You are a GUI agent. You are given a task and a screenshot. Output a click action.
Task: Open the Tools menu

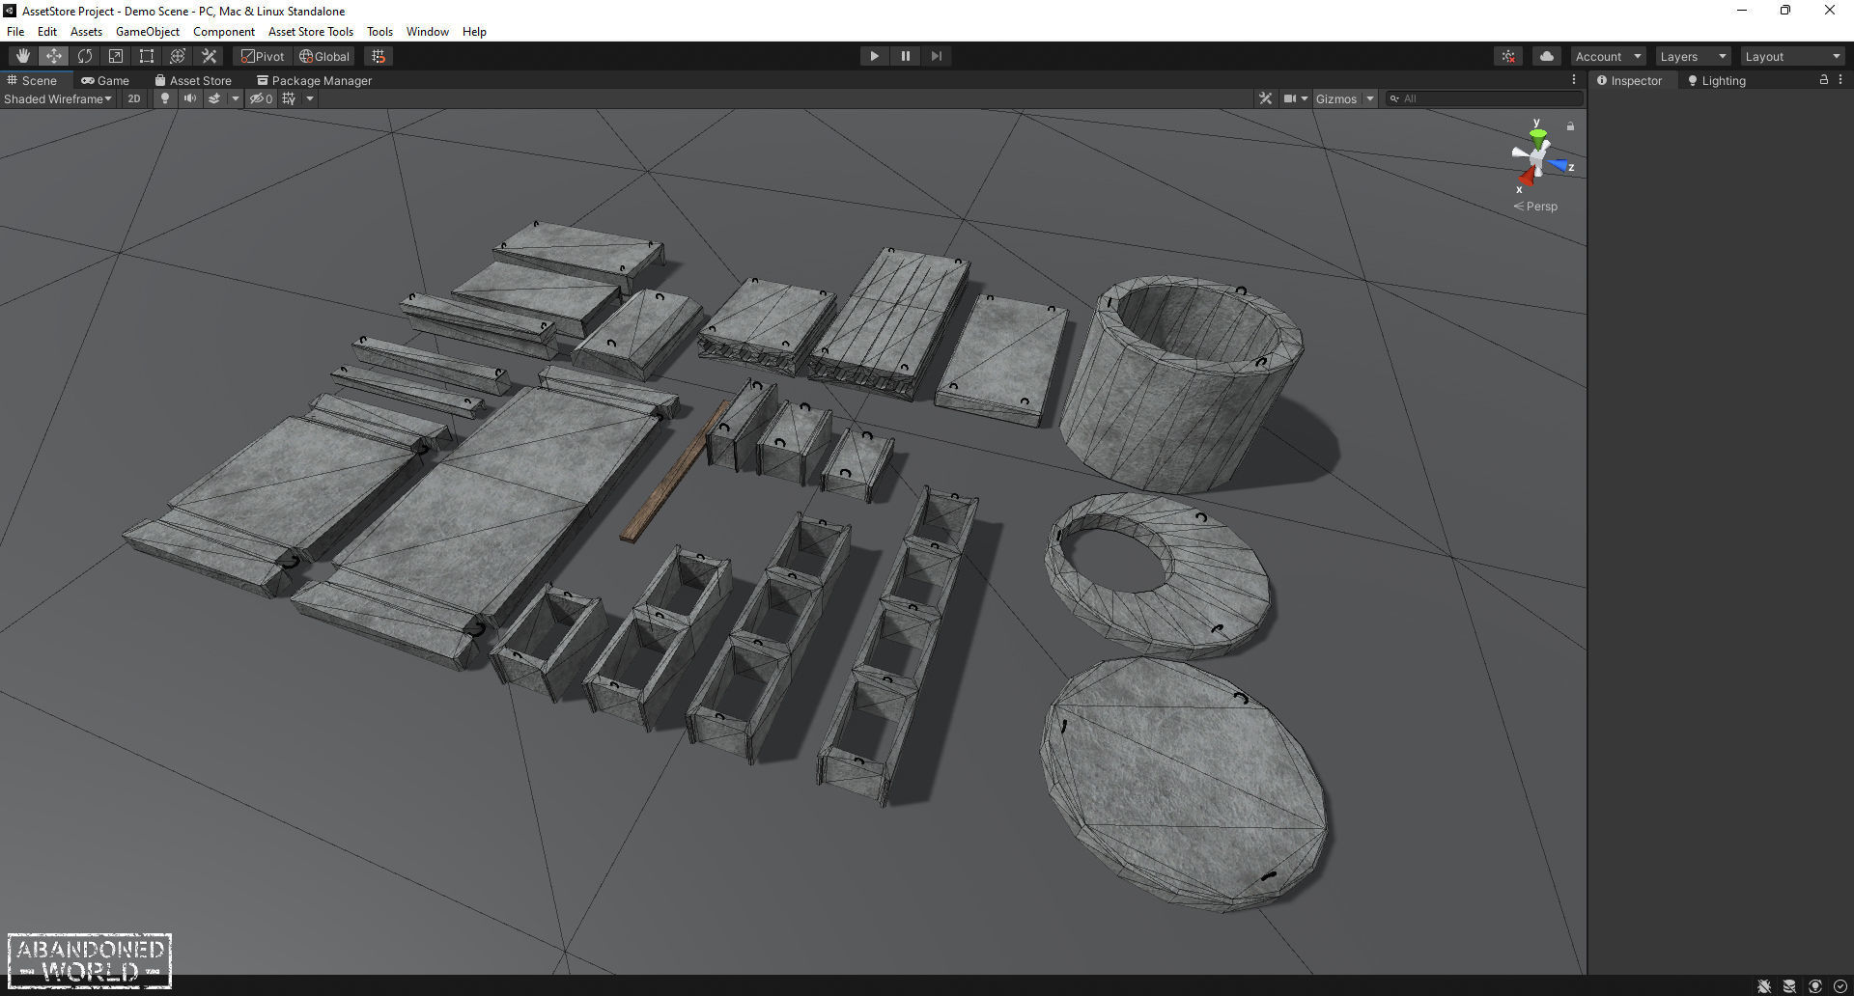[379, 32]
